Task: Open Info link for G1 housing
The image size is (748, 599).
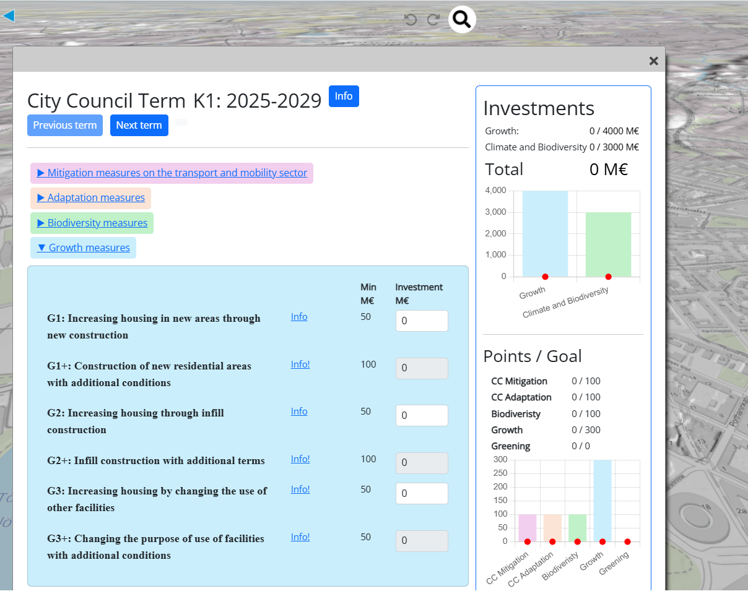Action: 299,317
